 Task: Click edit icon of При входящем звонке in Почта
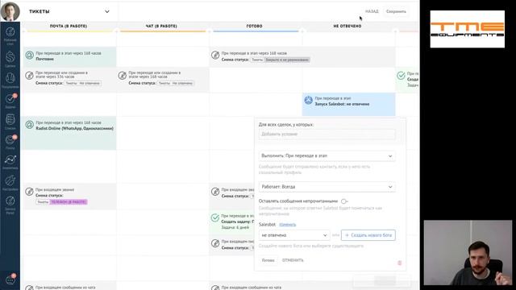[x=29, y=191]
